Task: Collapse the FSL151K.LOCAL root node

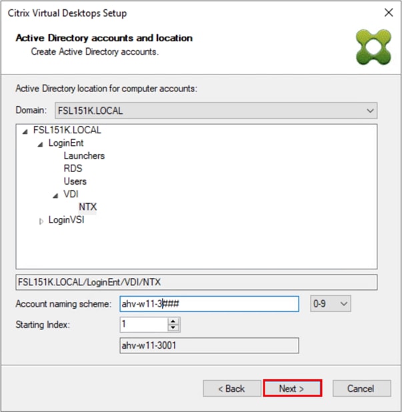Action: point(25,131)
